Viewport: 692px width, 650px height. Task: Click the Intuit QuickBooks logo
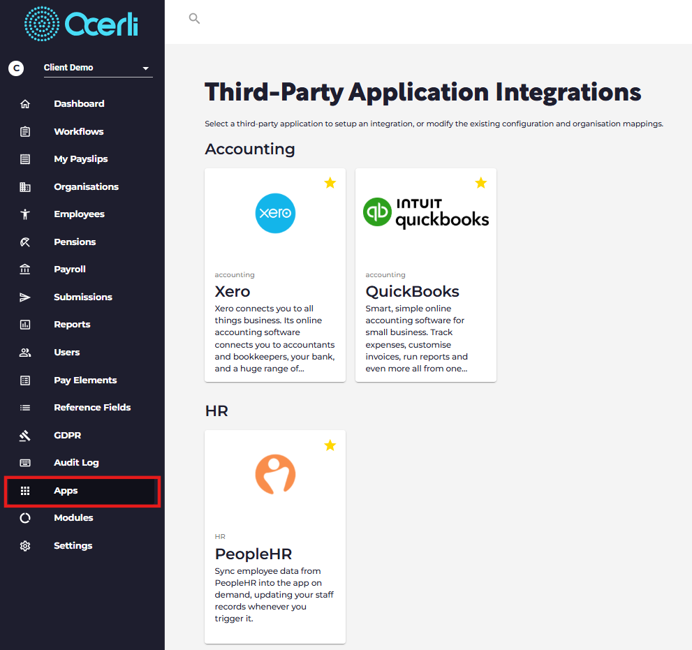(x=426, y=213)
